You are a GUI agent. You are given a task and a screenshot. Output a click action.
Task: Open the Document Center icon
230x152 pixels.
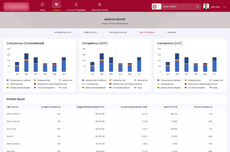(x=100, y=4)
